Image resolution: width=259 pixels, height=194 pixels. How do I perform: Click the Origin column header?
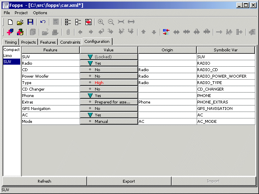[x=167, y=50]
